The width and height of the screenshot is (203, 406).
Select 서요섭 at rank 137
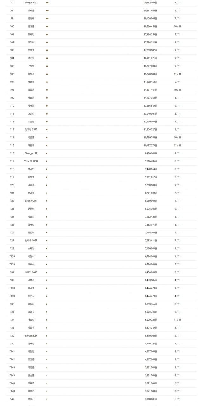pyautogui.click(x=31, y=320)
